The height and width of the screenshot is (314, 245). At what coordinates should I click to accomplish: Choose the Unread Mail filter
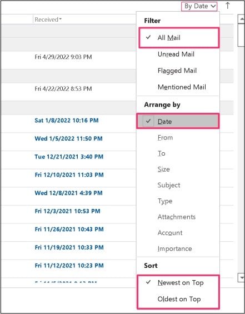(x=178, y=54)
